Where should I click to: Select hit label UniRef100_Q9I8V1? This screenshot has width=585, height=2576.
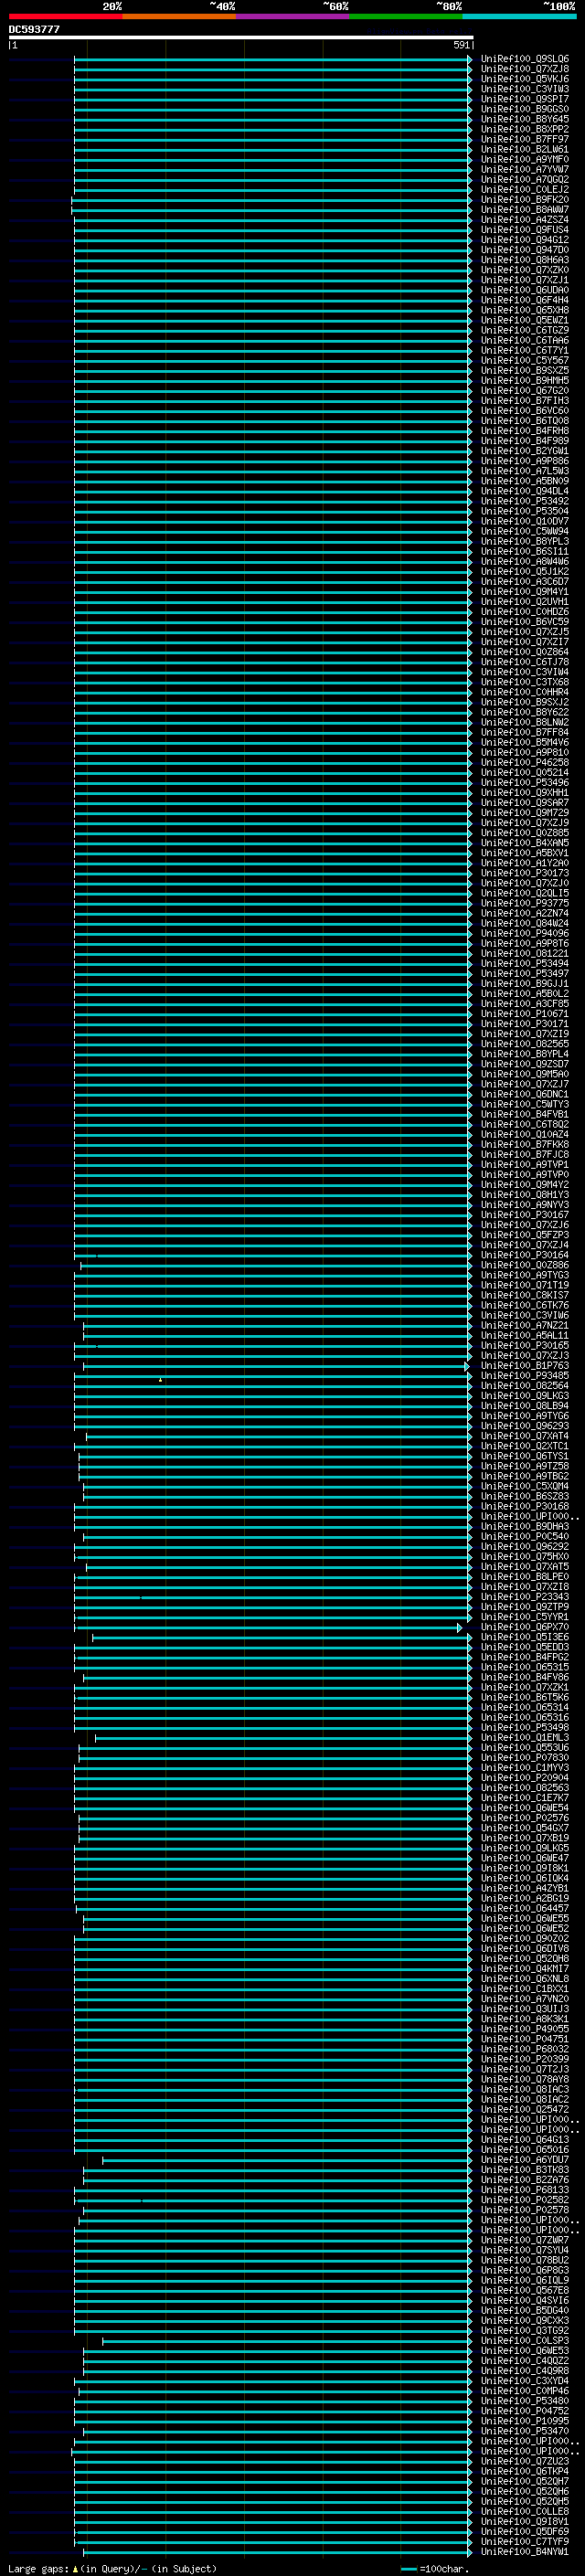[x=525, y=2521]
